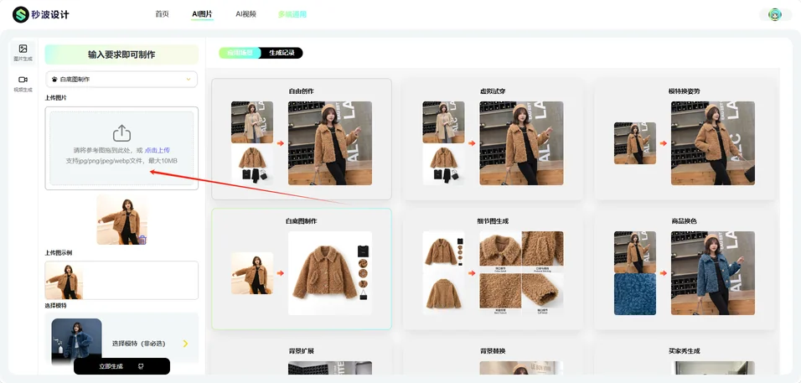Delete uploaded image with trash icon
Viewport: 801px width, 383px height.
click(142, 239)
